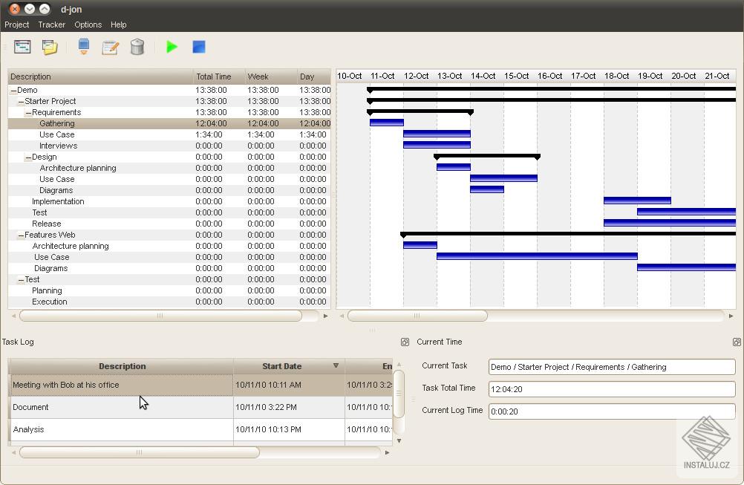Select the Release task row
This screenshot has width=744, height=485.
coord(169,224)
